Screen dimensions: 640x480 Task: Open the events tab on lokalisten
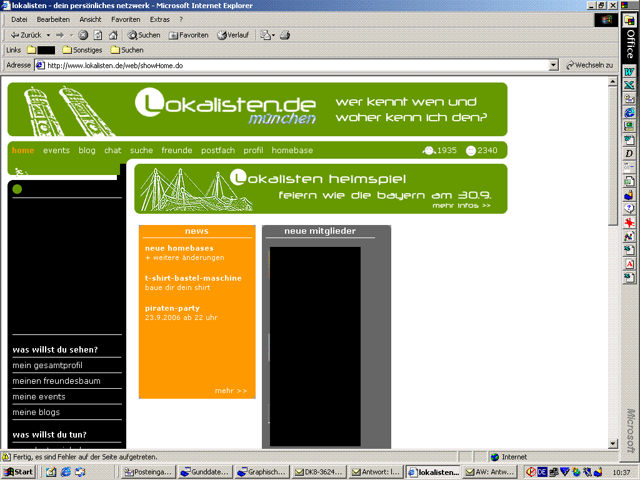[56, 150]
